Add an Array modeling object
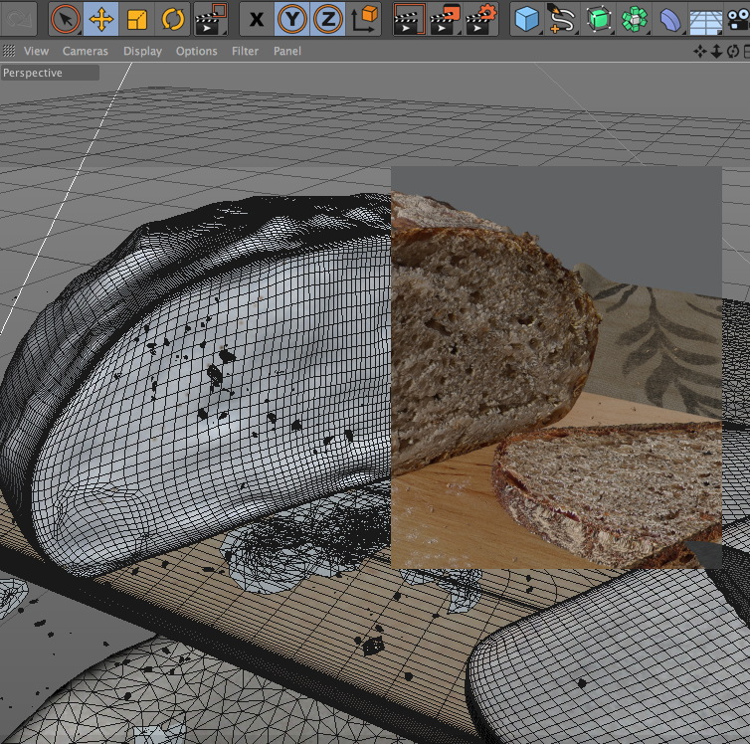This screenshot has height=744, width=750. point(635,19)
